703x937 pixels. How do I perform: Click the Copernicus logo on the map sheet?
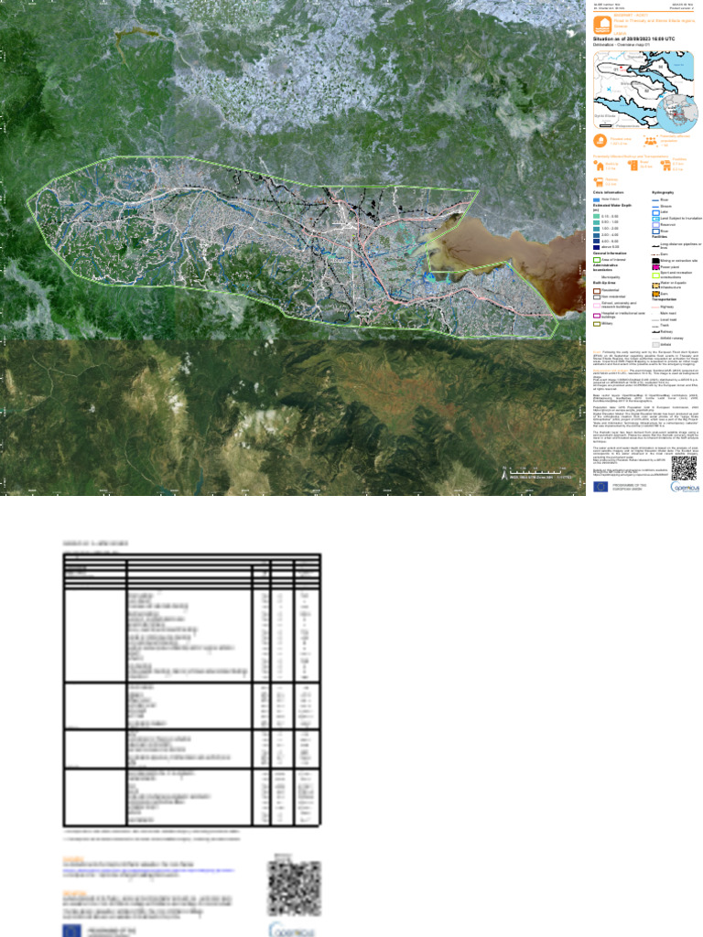point(684,487)
